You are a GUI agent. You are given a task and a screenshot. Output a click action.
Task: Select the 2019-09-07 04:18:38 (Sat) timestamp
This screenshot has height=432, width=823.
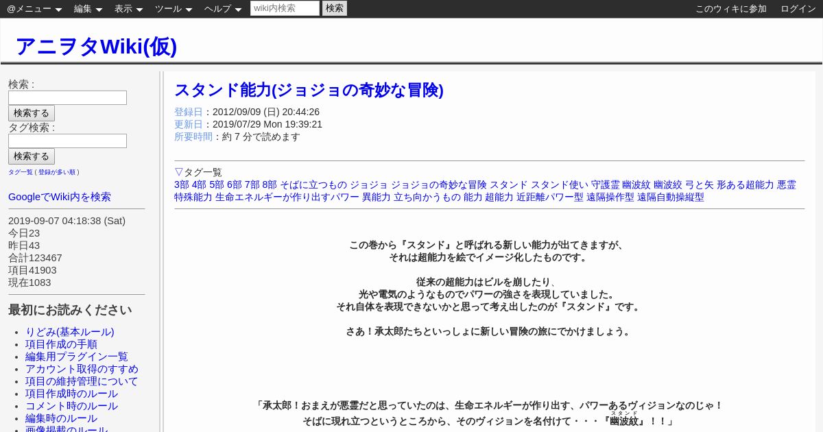pyautogui.click(x=67, y=221)
